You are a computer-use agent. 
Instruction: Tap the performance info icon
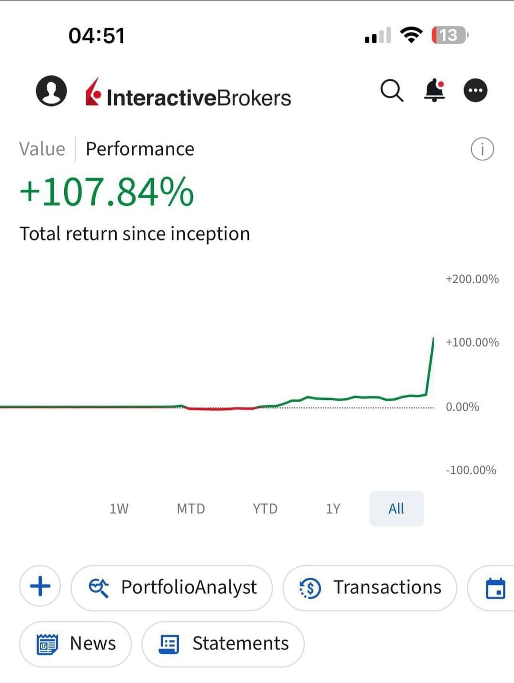click(482, 149)
